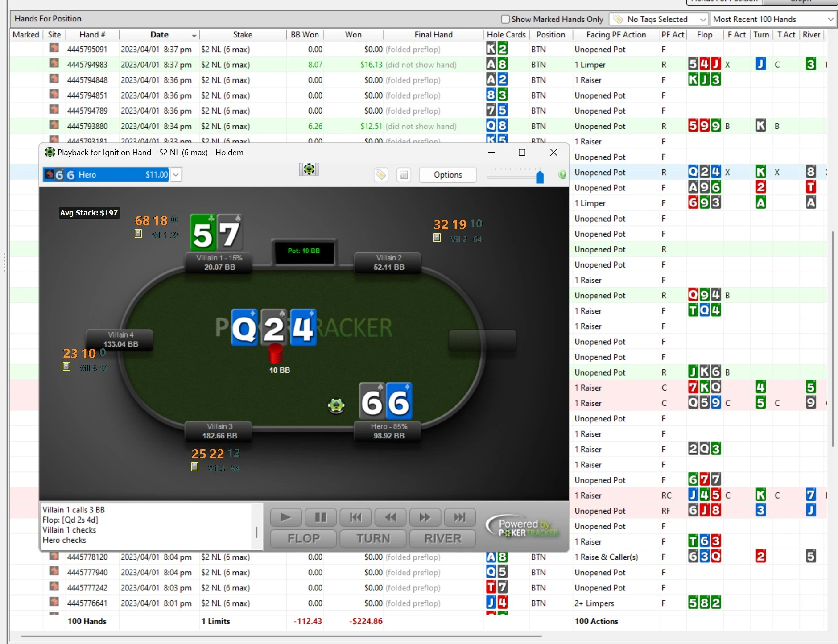Image resolution: width=838 pixels, height=644 pixels.
Task: Skip to the end of the hand
Action: coord(460,517)
